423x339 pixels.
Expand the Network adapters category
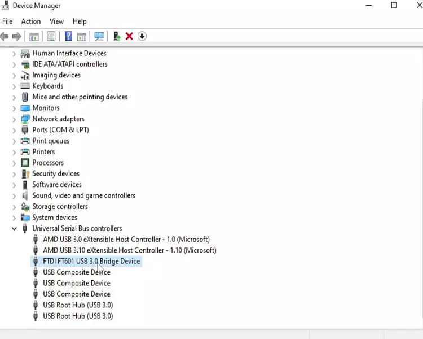14,119
